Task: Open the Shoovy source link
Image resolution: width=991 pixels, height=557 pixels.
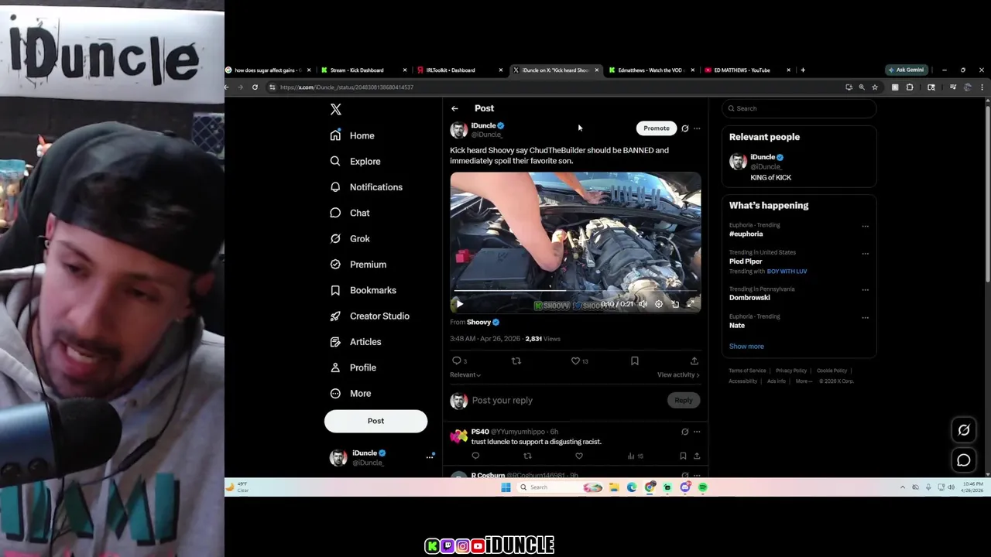Action: click(x=478, y=323)
